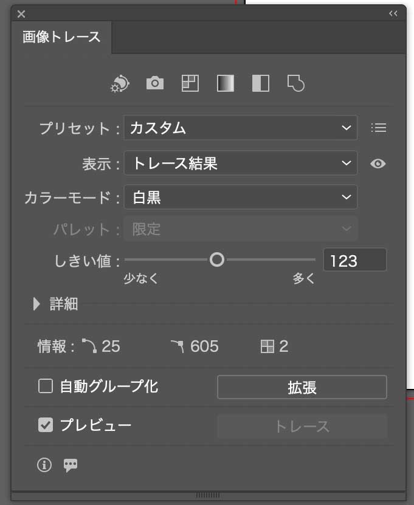Uncheck the プレビュー checkbox

[x=46, y=425]
